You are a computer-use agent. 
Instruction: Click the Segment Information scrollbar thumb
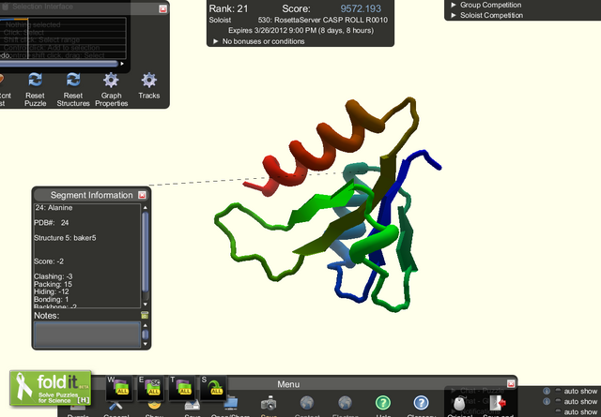(x=145, y=252)
